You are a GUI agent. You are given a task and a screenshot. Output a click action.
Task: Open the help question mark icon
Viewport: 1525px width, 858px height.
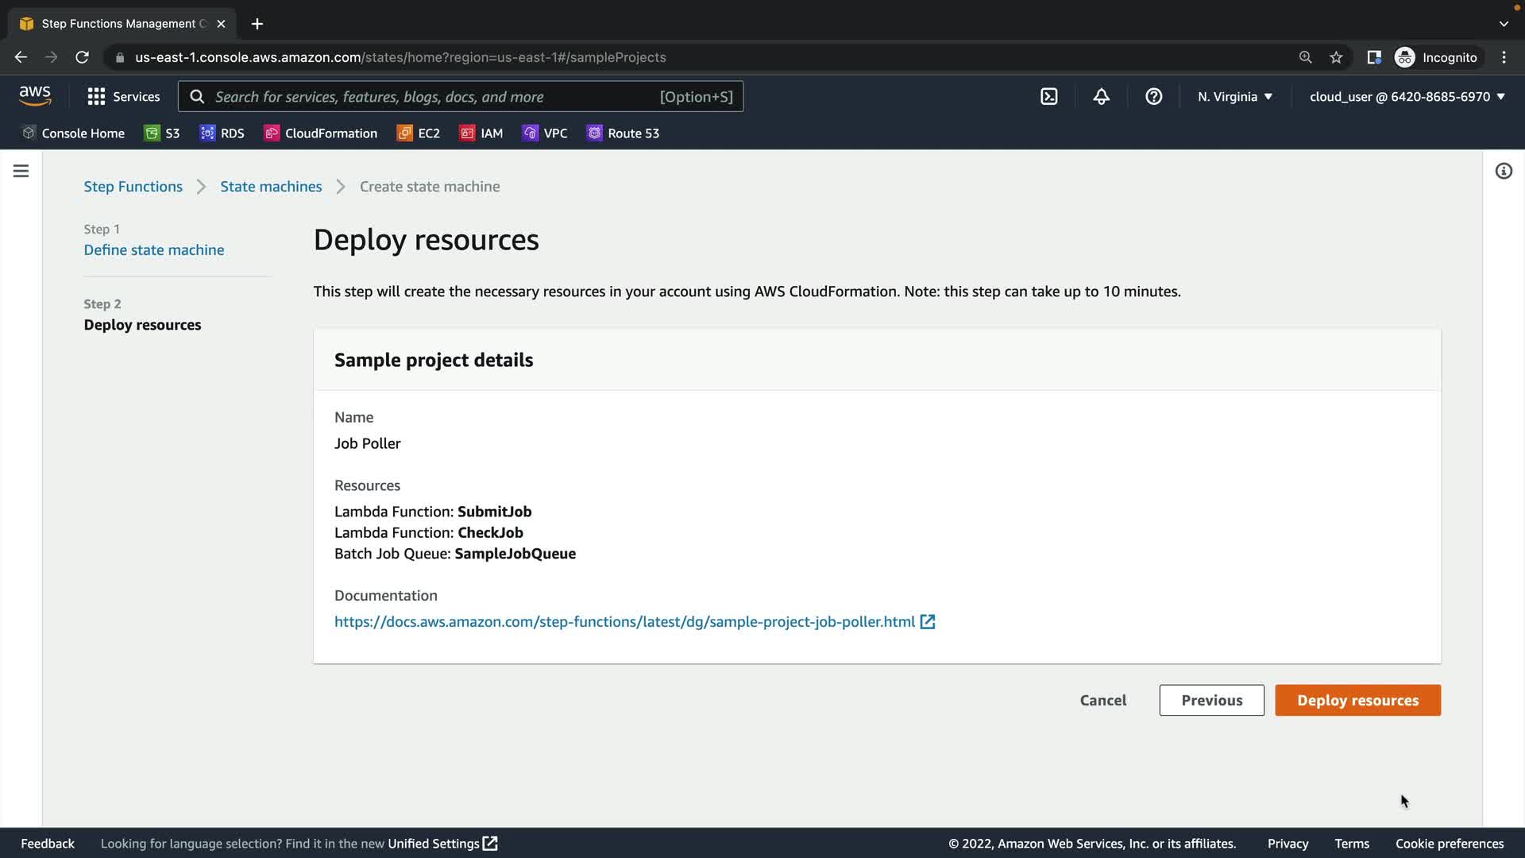[x=1153, y=96]
